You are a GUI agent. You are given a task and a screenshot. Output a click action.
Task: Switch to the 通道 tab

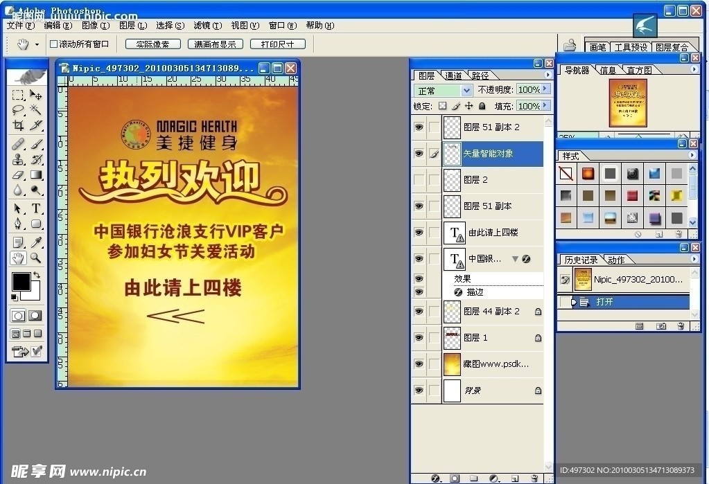click(x=453, y=75)
